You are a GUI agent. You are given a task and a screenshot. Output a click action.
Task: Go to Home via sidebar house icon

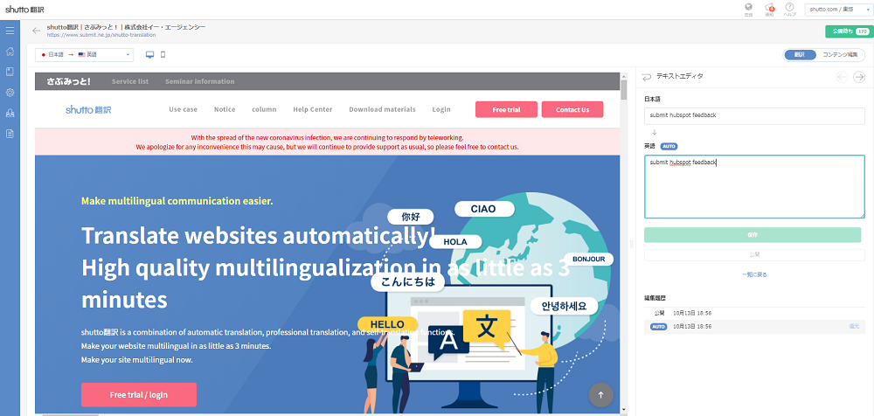click(10, 52)
